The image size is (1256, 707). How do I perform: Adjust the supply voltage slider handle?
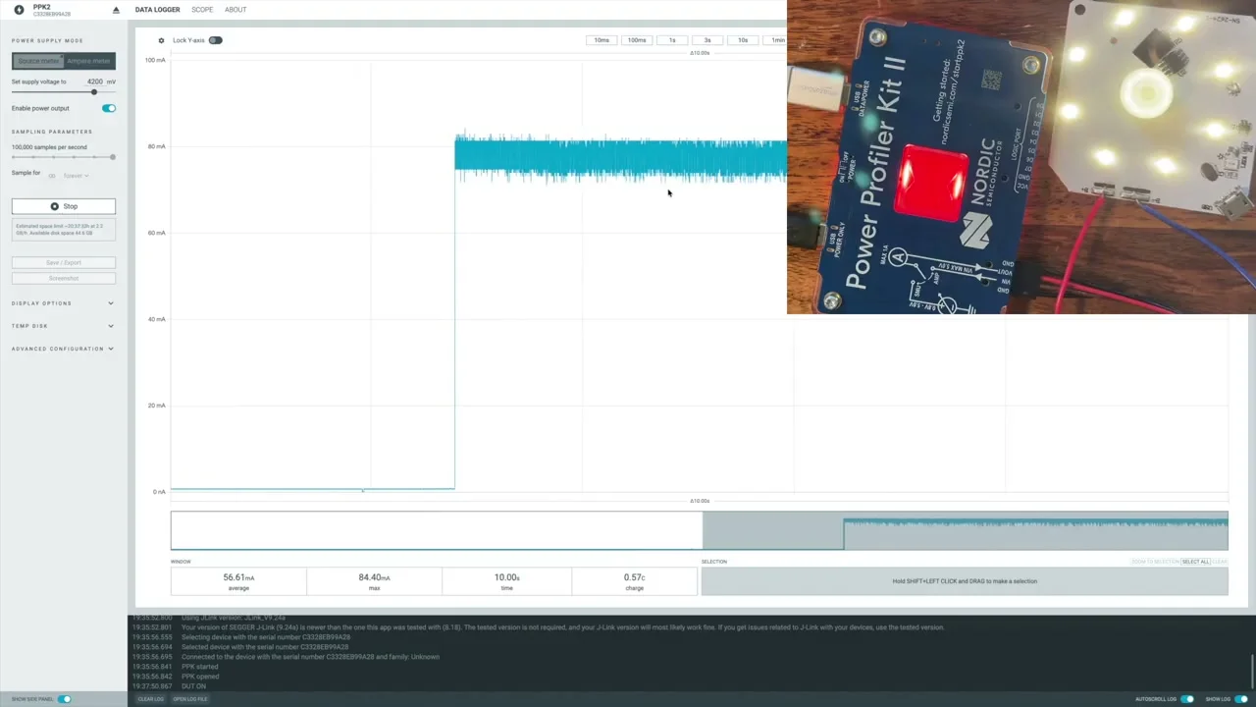pyautogui.click(x=94, y=92)
